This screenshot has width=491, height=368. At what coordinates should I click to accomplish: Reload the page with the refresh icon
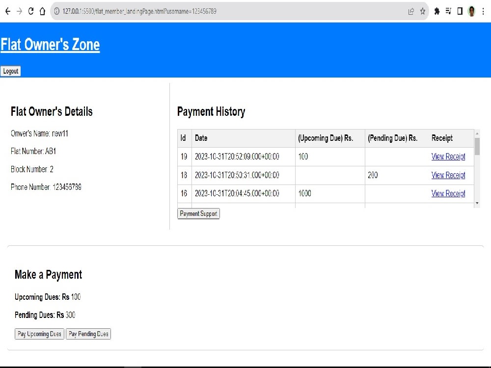[x=30, y=11]
